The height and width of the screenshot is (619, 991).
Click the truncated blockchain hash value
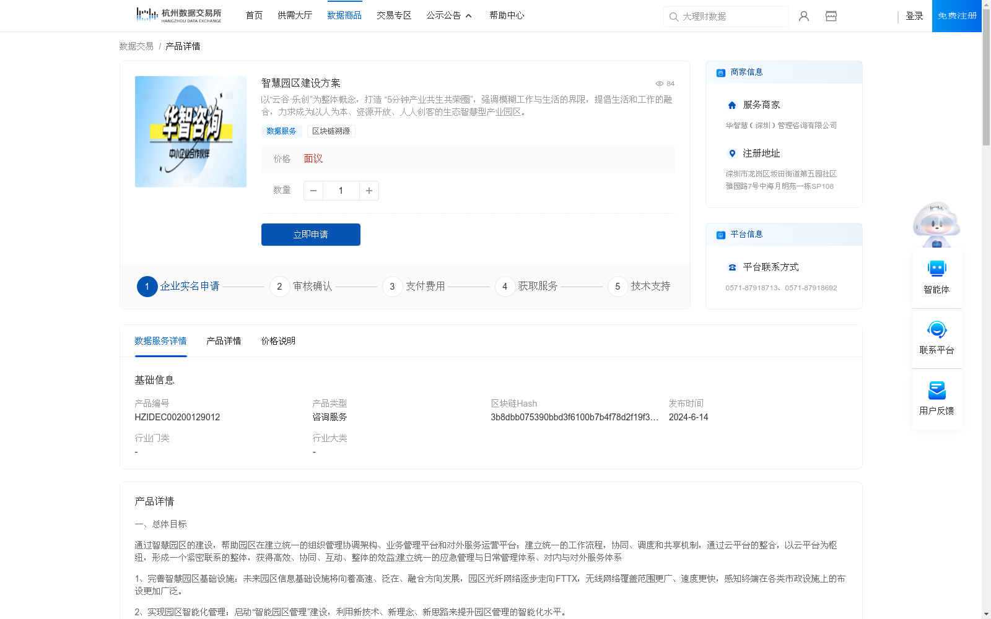[x=574, y=417]
